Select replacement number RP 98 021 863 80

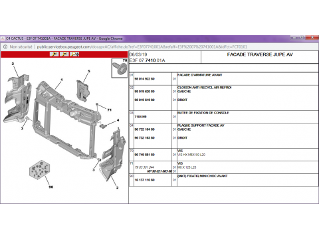[159, 171]
